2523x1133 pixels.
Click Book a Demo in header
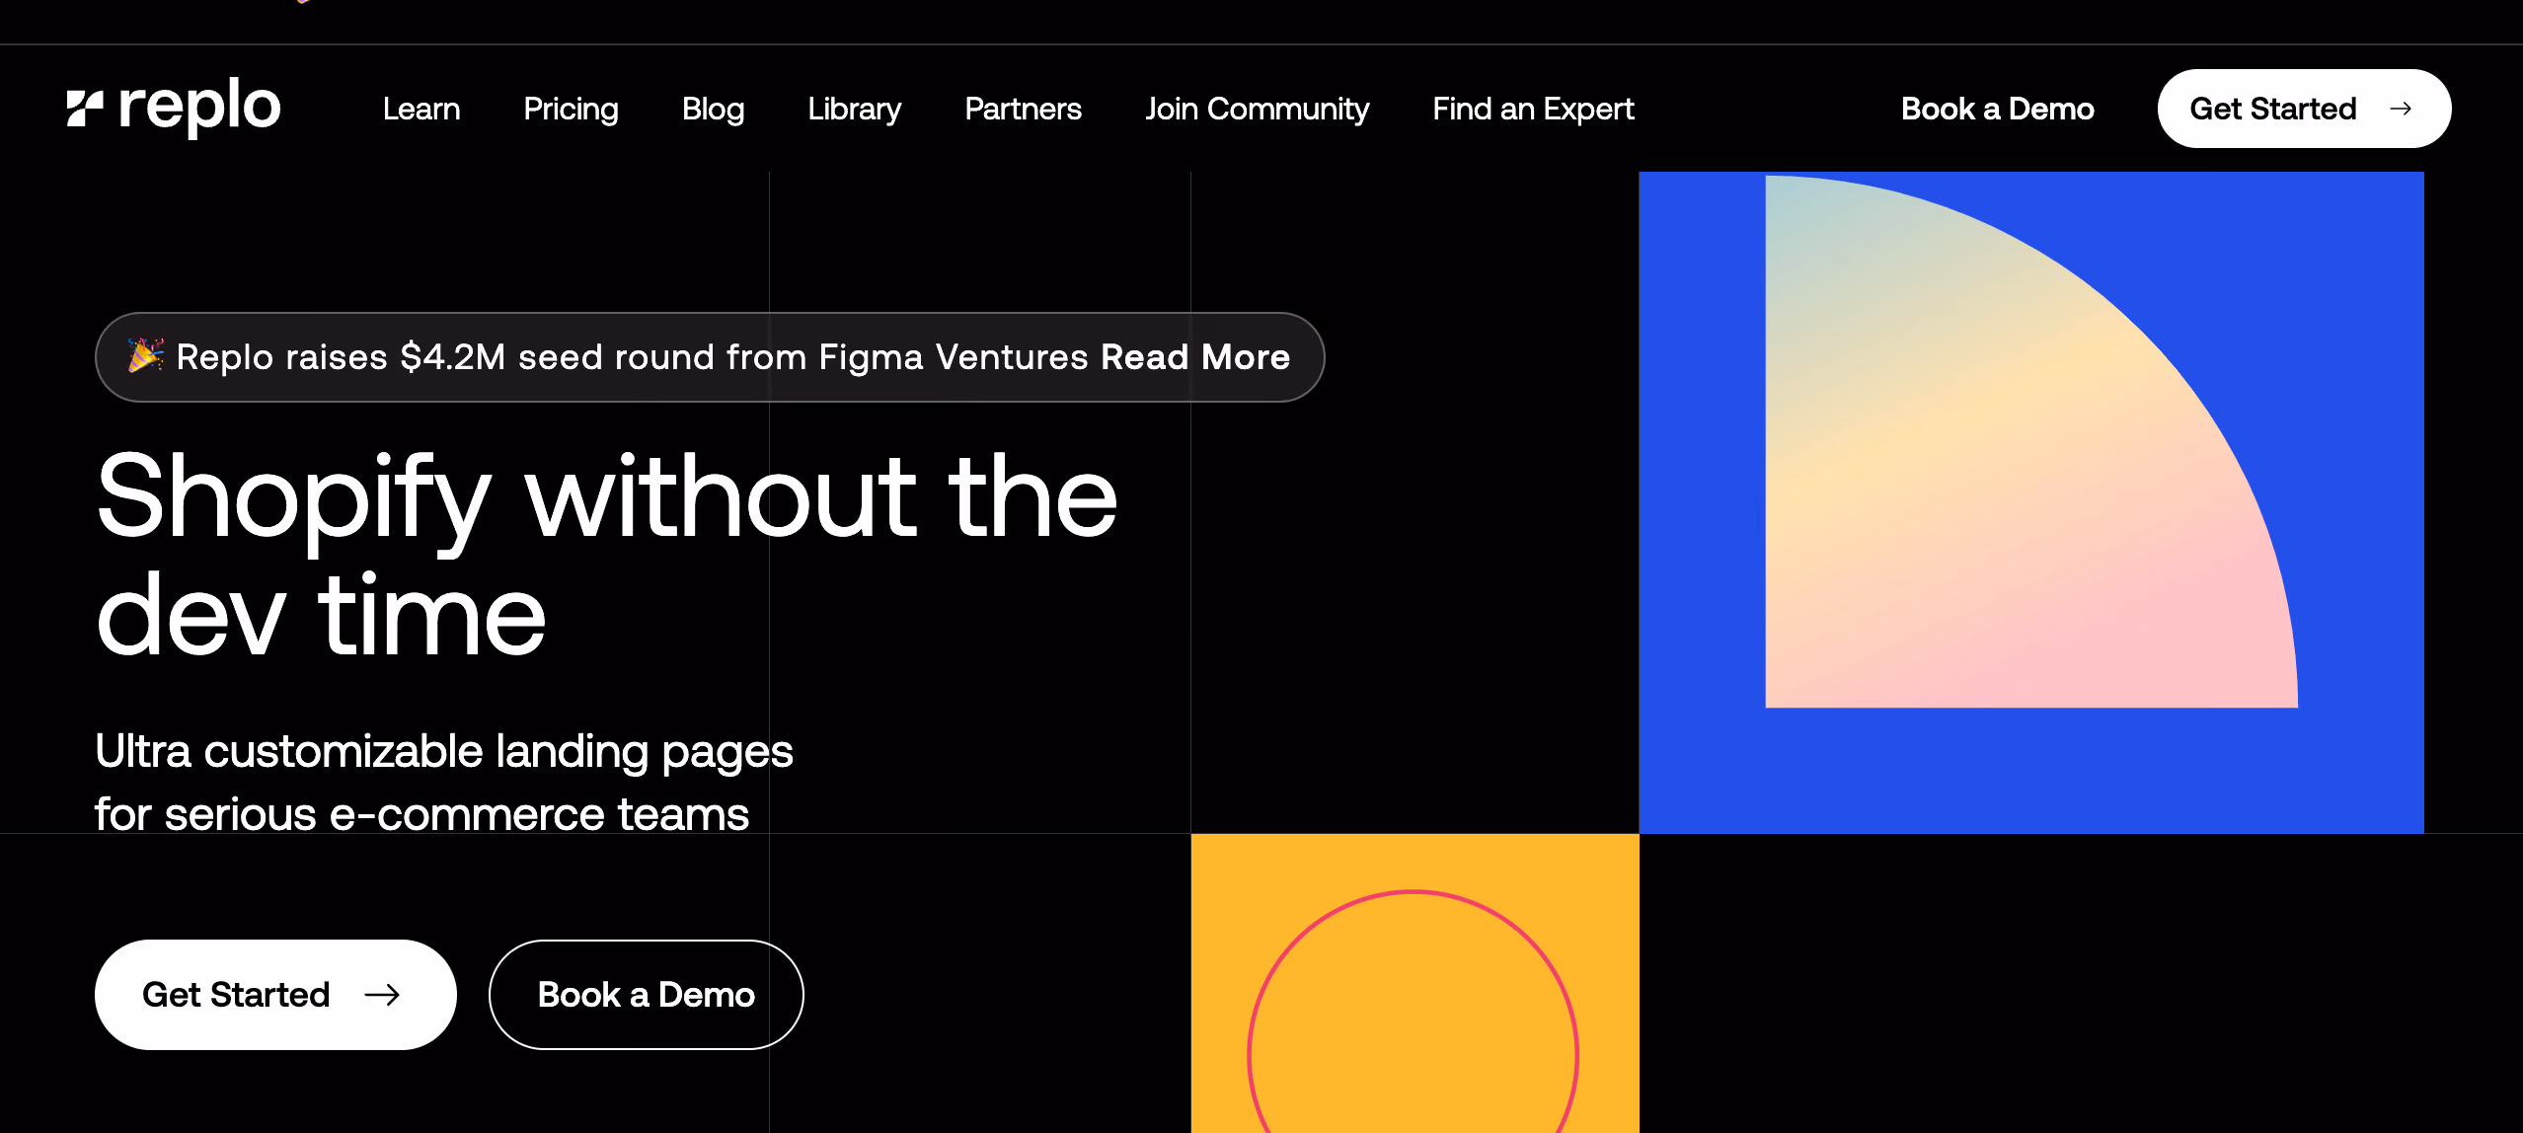coord(1997,109)
